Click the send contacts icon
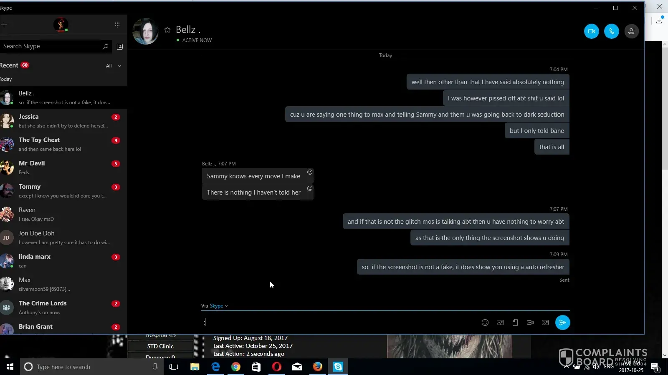 tap(545, 322)
